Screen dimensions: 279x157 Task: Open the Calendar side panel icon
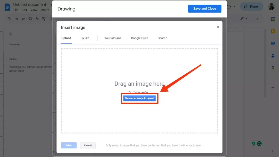tap(273, 19)
